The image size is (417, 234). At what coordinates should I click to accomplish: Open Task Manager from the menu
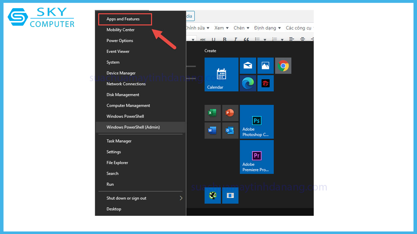click(x=119, y=141)
